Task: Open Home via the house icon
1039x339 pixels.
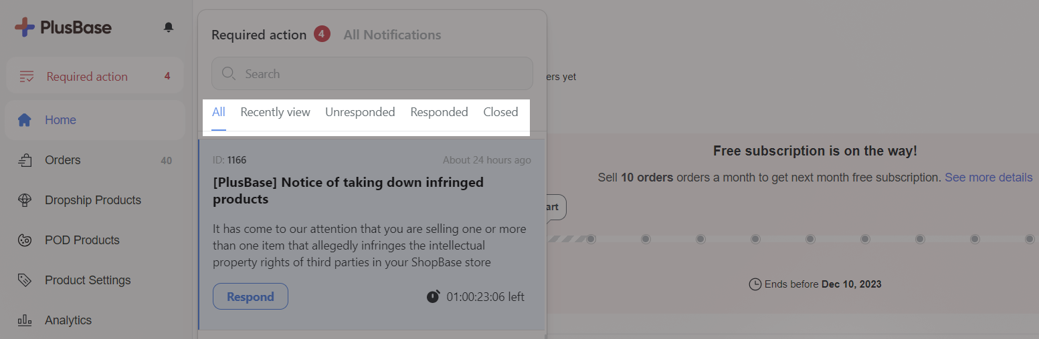Action: tap(25, 120)
